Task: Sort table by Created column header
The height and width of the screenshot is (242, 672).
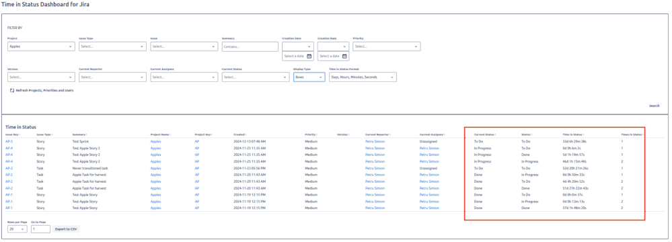Action: click(240, 134)
